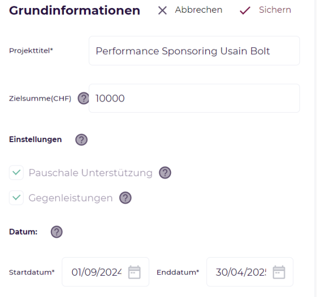Select the Zielsumme amount field
This screenshot has width=317, height=297.
(194, 98)
